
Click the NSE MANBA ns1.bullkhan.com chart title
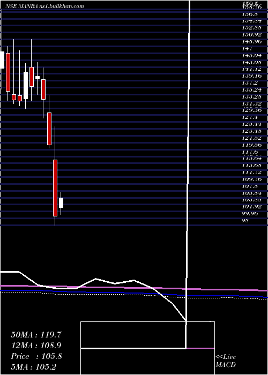click(x=43, y=6)
